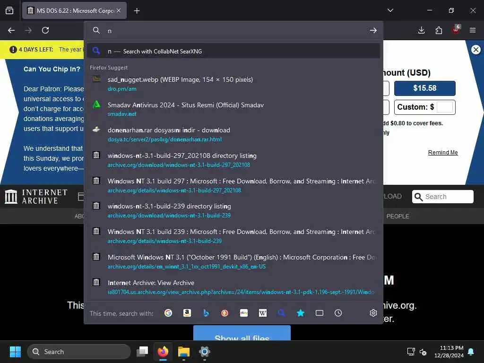Screen dimensions: 484x363
Task: Click the Go arrow in the address bar
Action: 373,30
